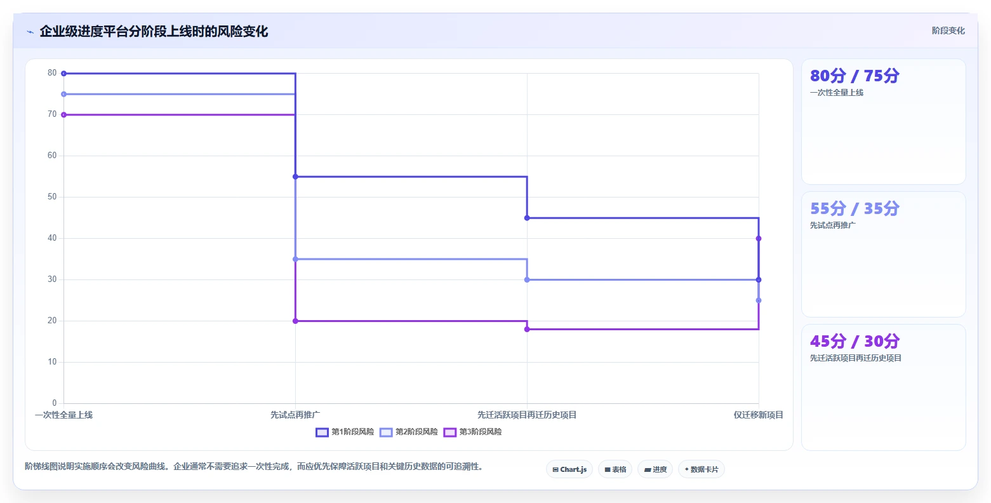
Task: Click the 80分 / 75分 card value
Action: (855, 76)
